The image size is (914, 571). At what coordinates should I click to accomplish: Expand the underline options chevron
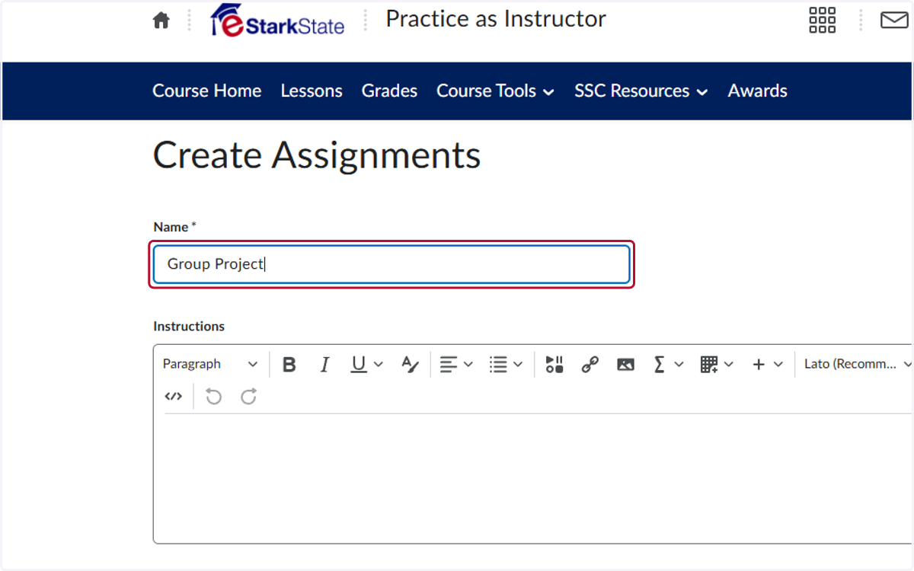[x=379, y=365]
